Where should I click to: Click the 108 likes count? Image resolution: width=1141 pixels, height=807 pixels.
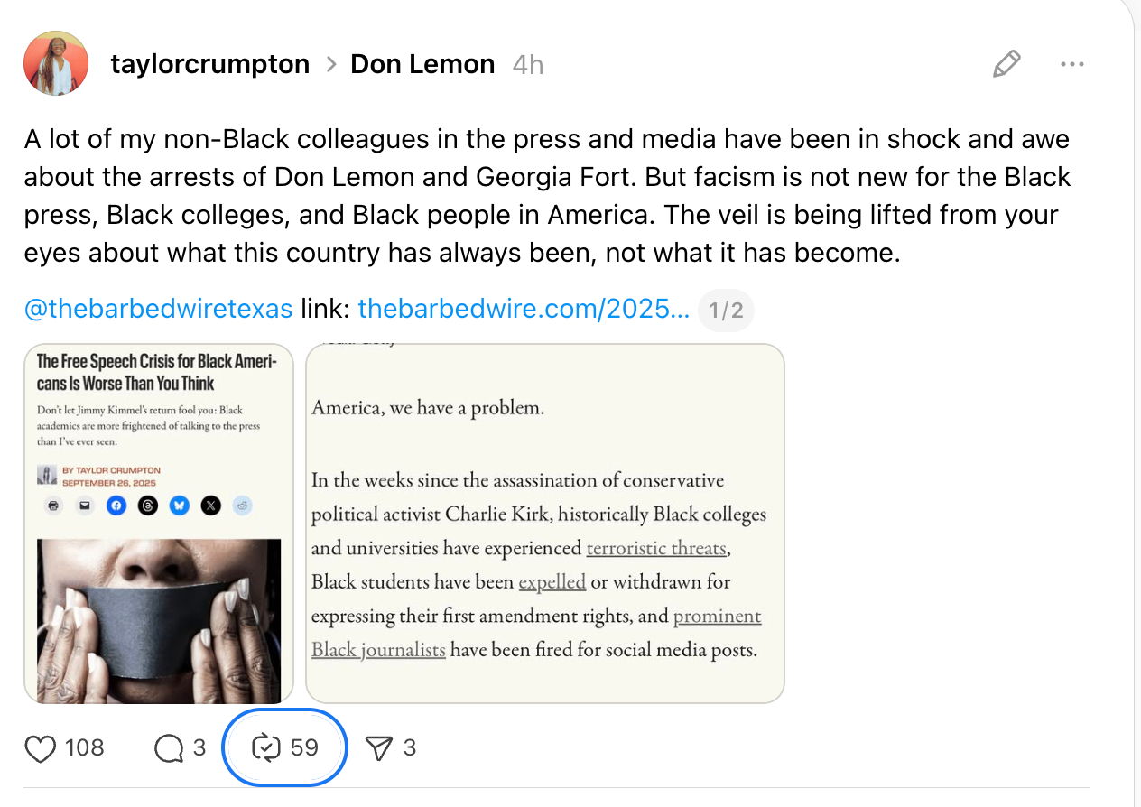coord(85,748)
